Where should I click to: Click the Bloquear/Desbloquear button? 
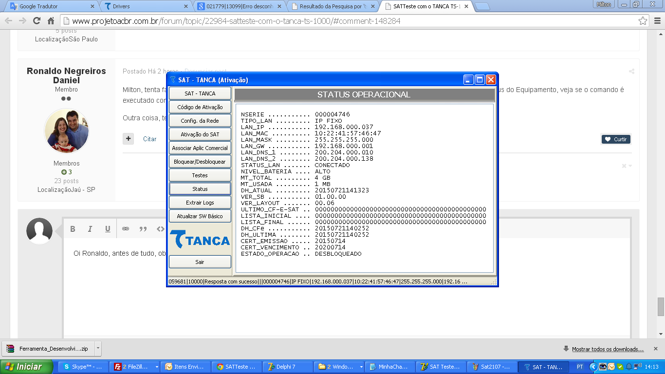pos(200,162)
